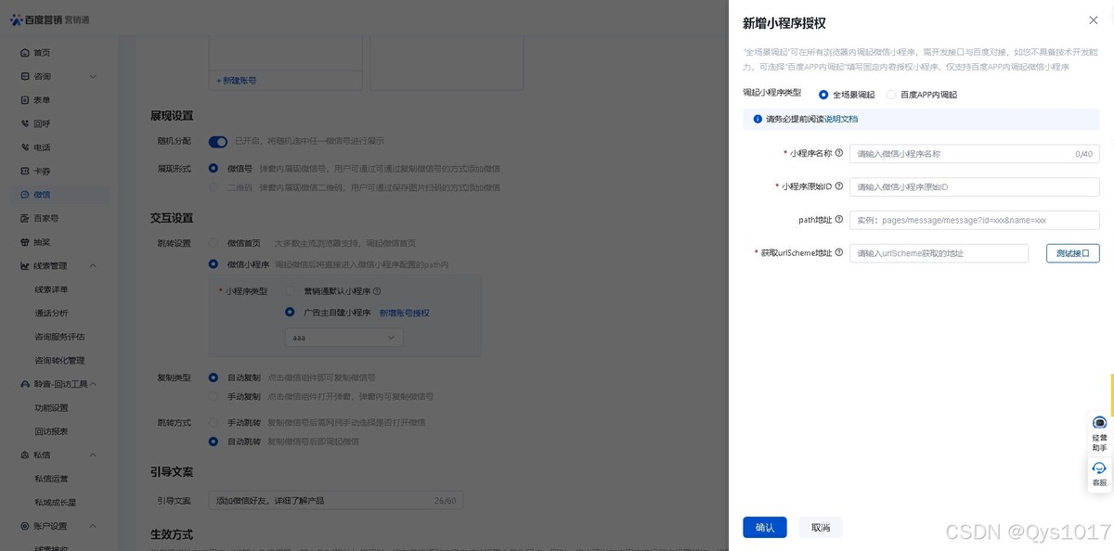Close the 新增小程序授权 panel with X

point(1093,20)
